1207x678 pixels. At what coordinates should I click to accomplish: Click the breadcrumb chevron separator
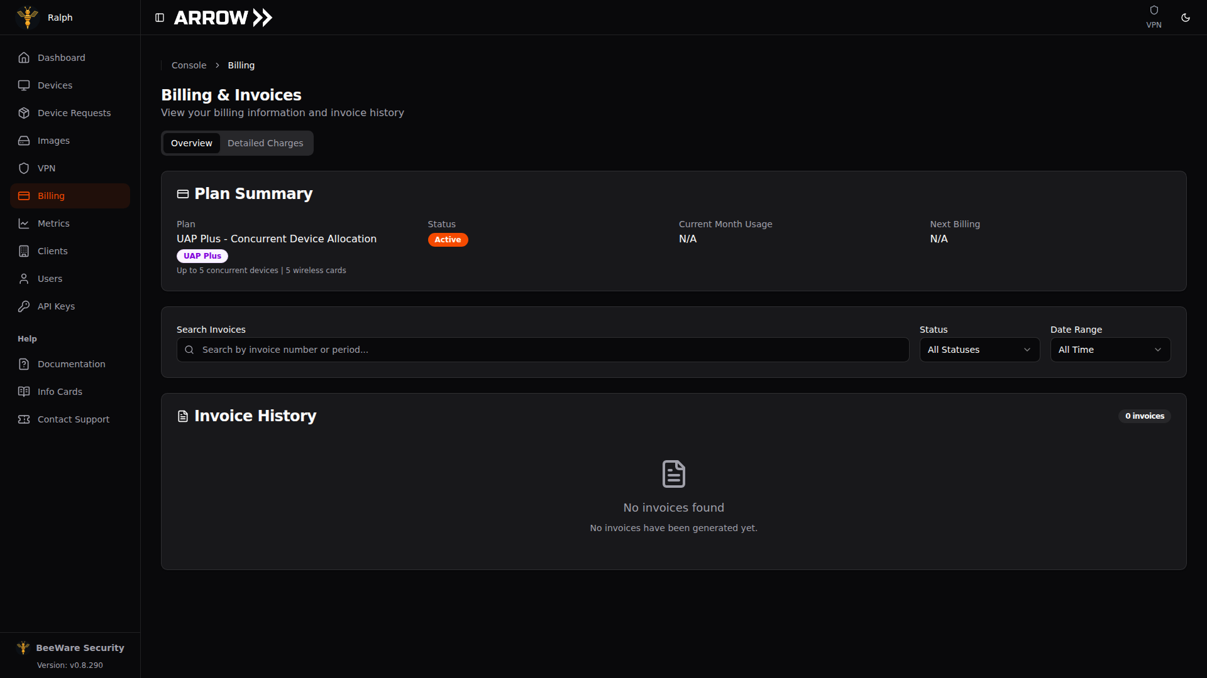[x=218, y=65]
